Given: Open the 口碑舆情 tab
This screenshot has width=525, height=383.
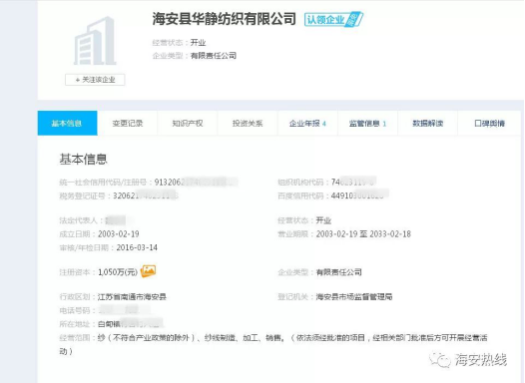Looking at the screenshot, I should [x=489, y=123].
